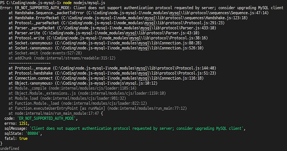This screenshot has height=151, width=287.
Task: Open the Protocol.js:38:16 file path link
Action: click(127, 38)
